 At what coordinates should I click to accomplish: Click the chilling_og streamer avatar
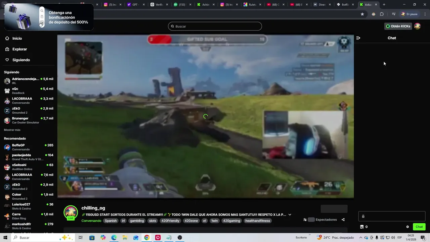click(x=71, y=213)
